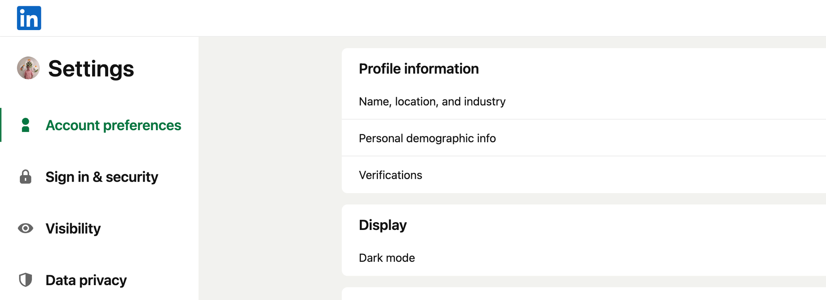Click the lock icon for Sign in & security
The width and height of the screenshot is (826, 300).
[25, 177]
